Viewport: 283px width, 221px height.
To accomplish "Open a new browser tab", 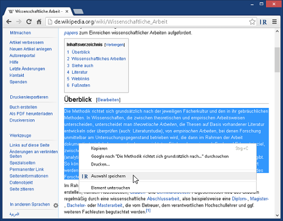I will click(78, 11).
